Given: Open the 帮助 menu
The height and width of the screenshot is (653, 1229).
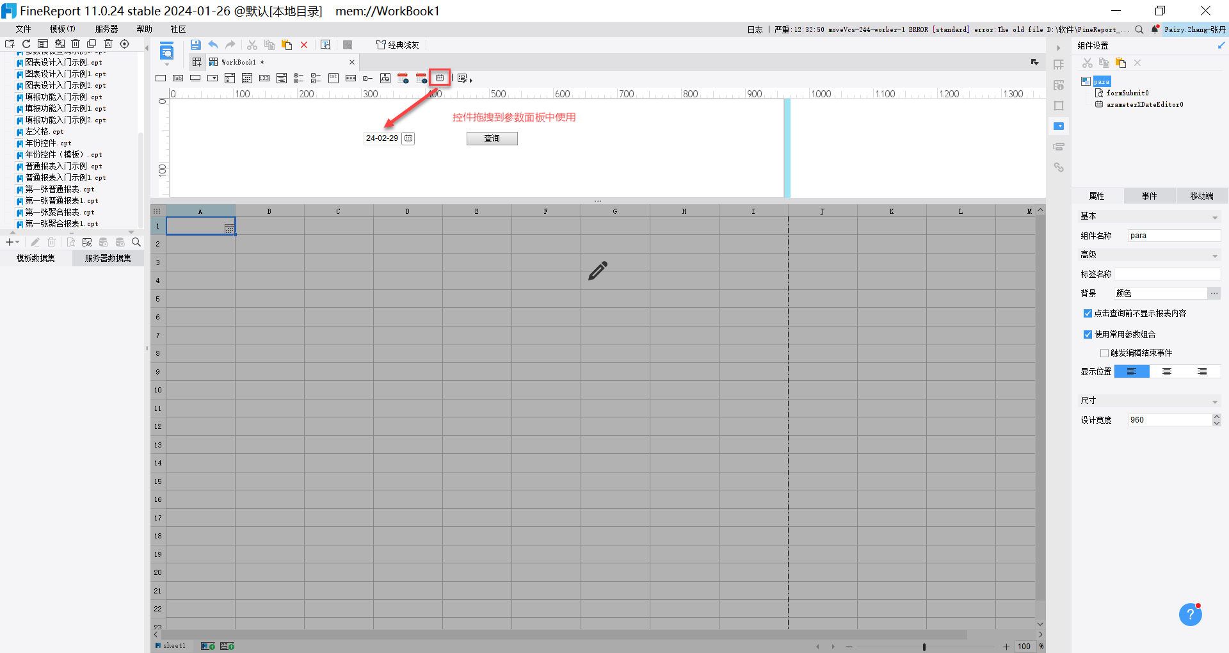Looking at the screenshot, I should tap(144, 29).
